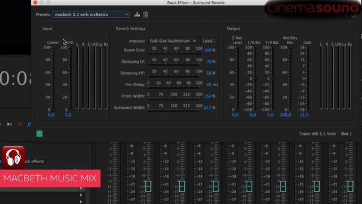Adjust the Surround Width slider
The image size is (362, 204).
coord(174,111)
